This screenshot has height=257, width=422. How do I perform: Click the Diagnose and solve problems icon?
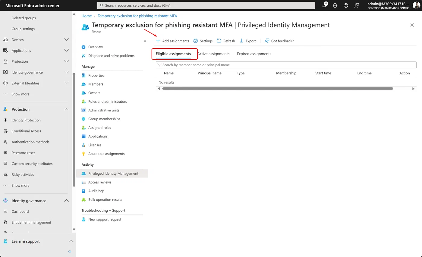[84, 56]
